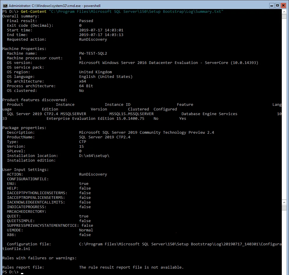
Task: Click the 'Get-Content' command text
Action: pos(33,12)
